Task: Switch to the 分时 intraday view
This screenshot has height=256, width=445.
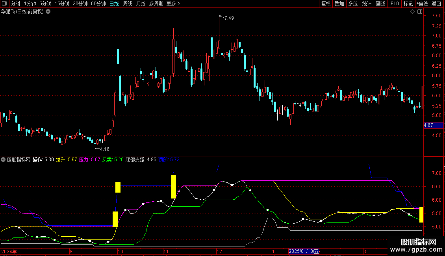Action: (x=16, y=4)
